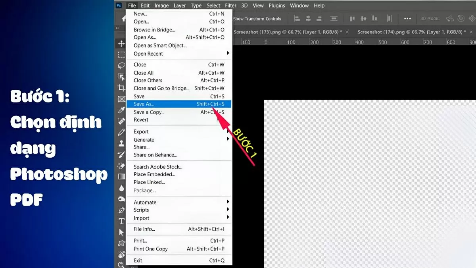The height and width of the screenshot is (268, 476).
Task: Click the align top edges button
Action: pos(352,18)
